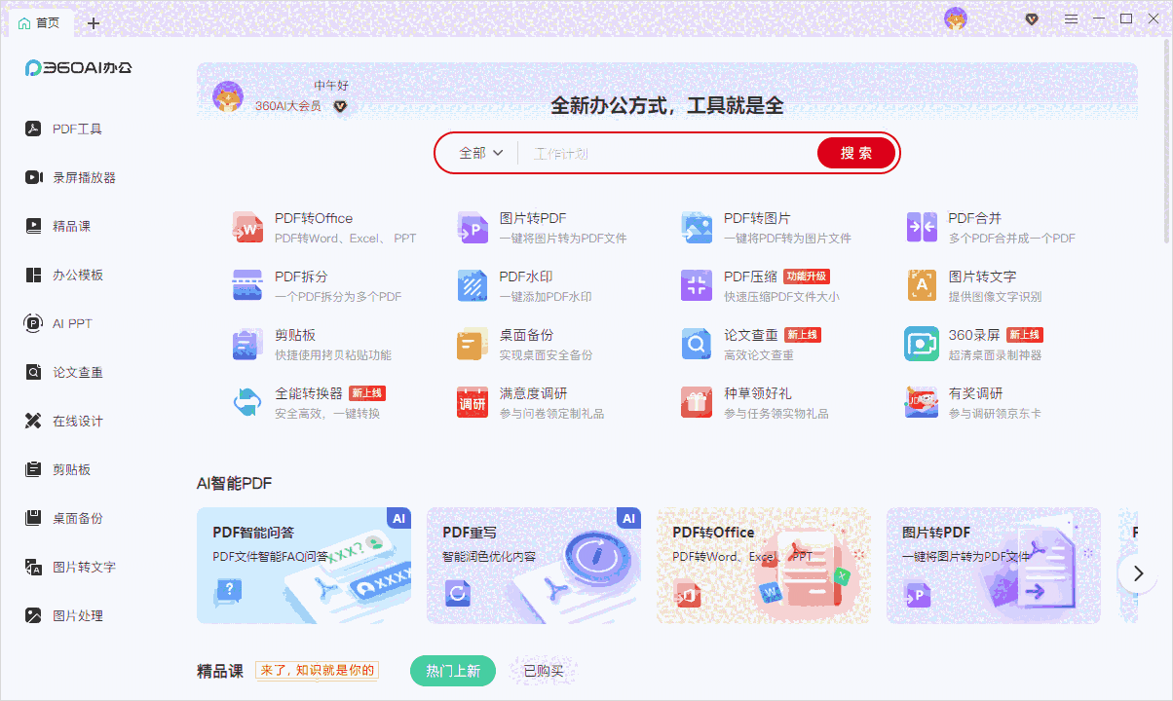Expand the AI智能PDF carousel with right arrow
Screen dimensions: 1173x701
[1138, 573]
